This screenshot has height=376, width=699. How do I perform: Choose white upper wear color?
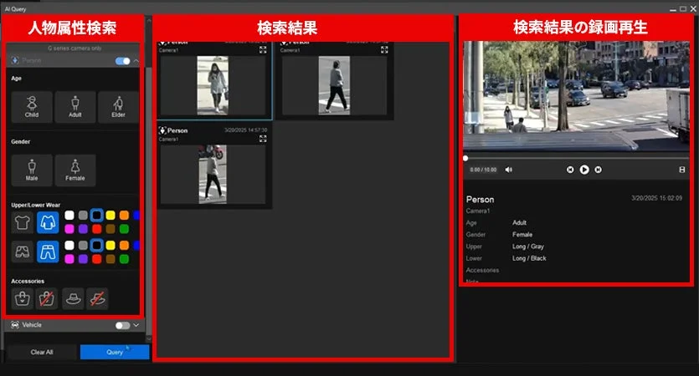click(69, 216)
